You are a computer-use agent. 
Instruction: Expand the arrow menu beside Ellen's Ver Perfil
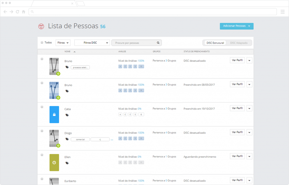point(249,156)
